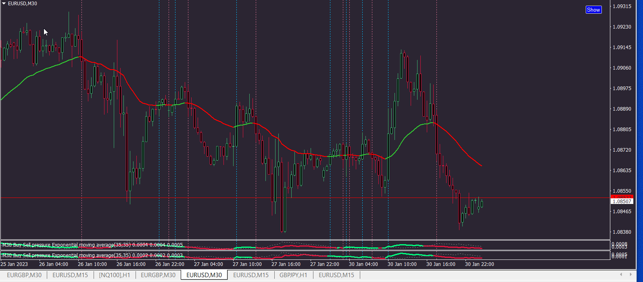Viewport: 643px width, 282px height.
Task: Click the 1.08890 price scale label
Action: (x=622, y=109)
